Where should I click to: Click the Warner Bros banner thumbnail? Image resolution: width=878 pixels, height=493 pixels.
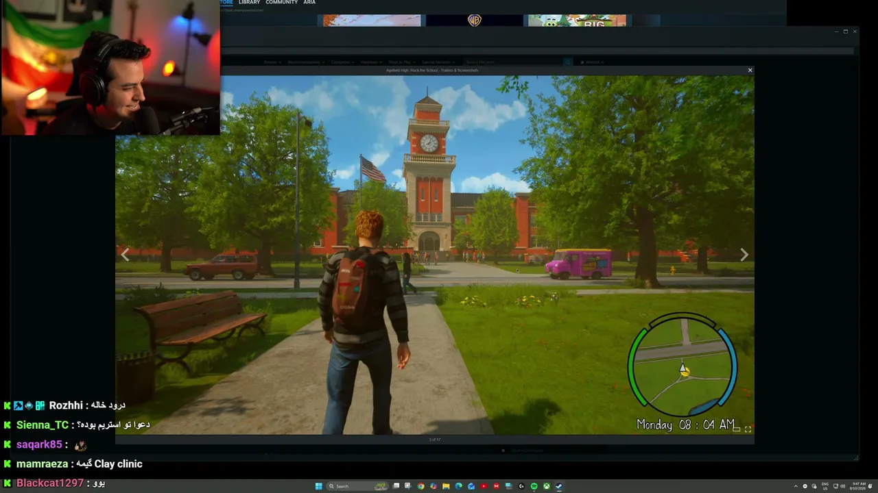tap(474, 21)
